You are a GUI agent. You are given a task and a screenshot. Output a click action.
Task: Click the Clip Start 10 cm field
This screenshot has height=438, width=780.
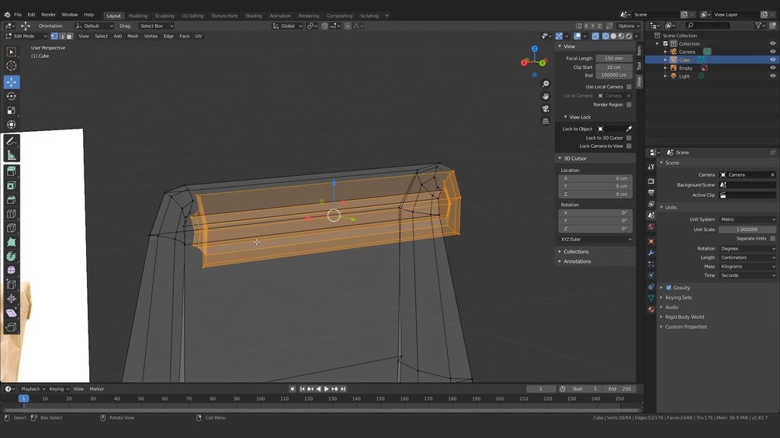(614, 67)
